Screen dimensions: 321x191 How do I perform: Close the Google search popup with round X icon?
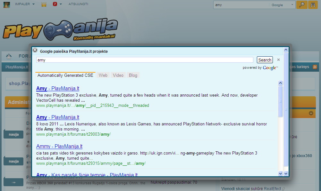pos(35,50)
